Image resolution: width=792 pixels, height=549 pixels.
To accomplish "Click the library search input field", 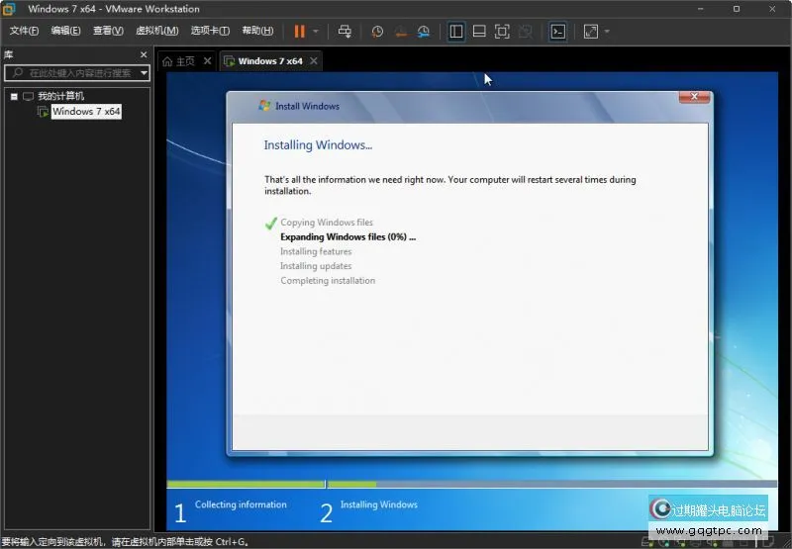I will [x=74, y=73].
